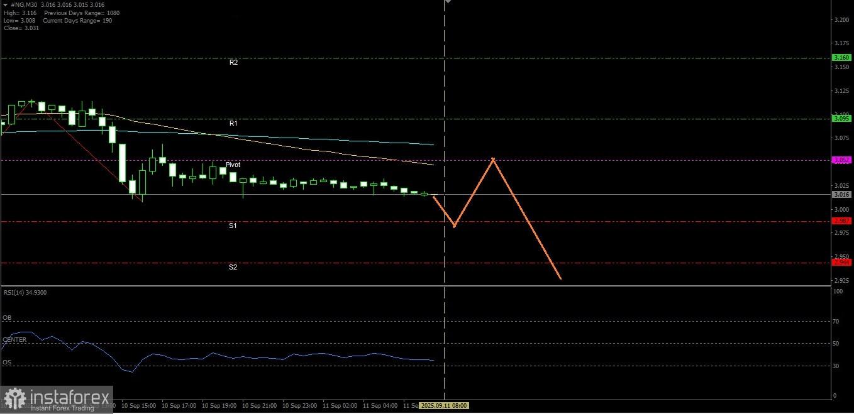Click the highlighted 2025.09.11 08:00 date marker

(444, 406)
